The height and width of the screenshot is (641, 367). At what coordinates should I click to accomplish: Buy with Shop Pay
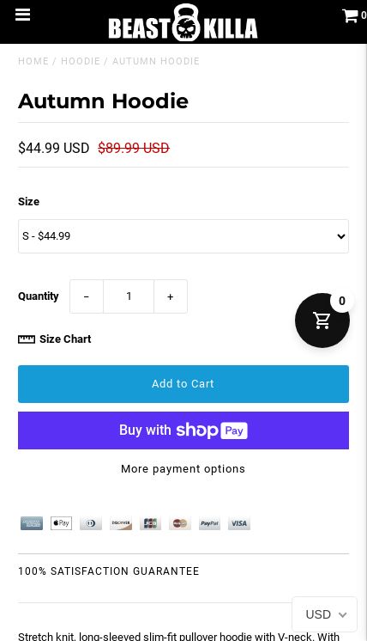click(183, 430)
